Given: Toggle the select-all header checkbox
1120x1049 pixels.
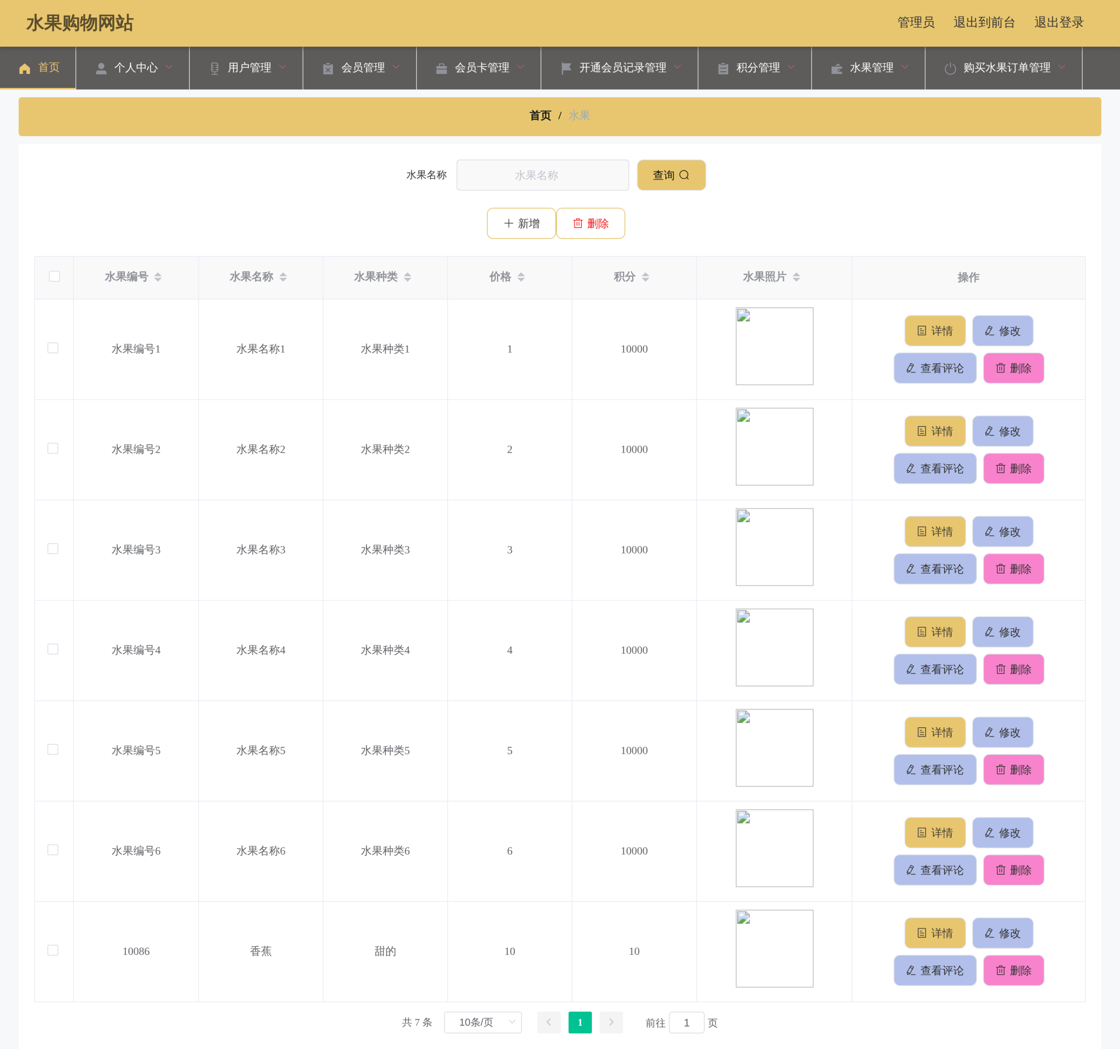Looking at the screenshot, I should pos(55,276).
